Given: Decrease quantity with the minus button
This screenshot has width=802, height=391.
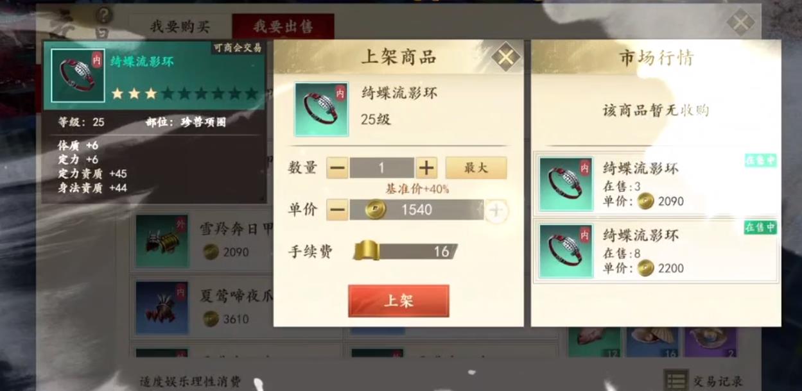Looking at the screenshot, I should [338, 169].
